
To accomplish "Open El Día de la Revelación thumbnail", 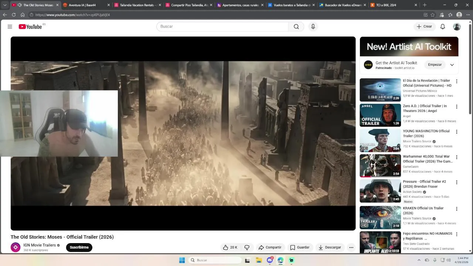I will (x=380, y=90).
